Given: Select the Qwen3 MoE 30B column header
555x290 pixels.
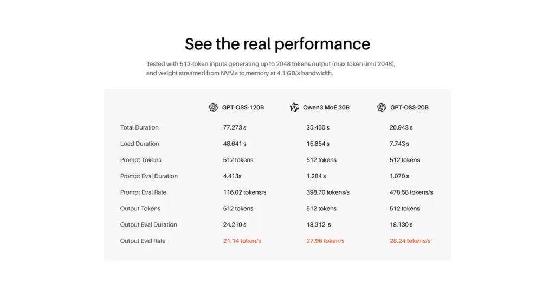Looking at the screenshot, I should point(326,107).
